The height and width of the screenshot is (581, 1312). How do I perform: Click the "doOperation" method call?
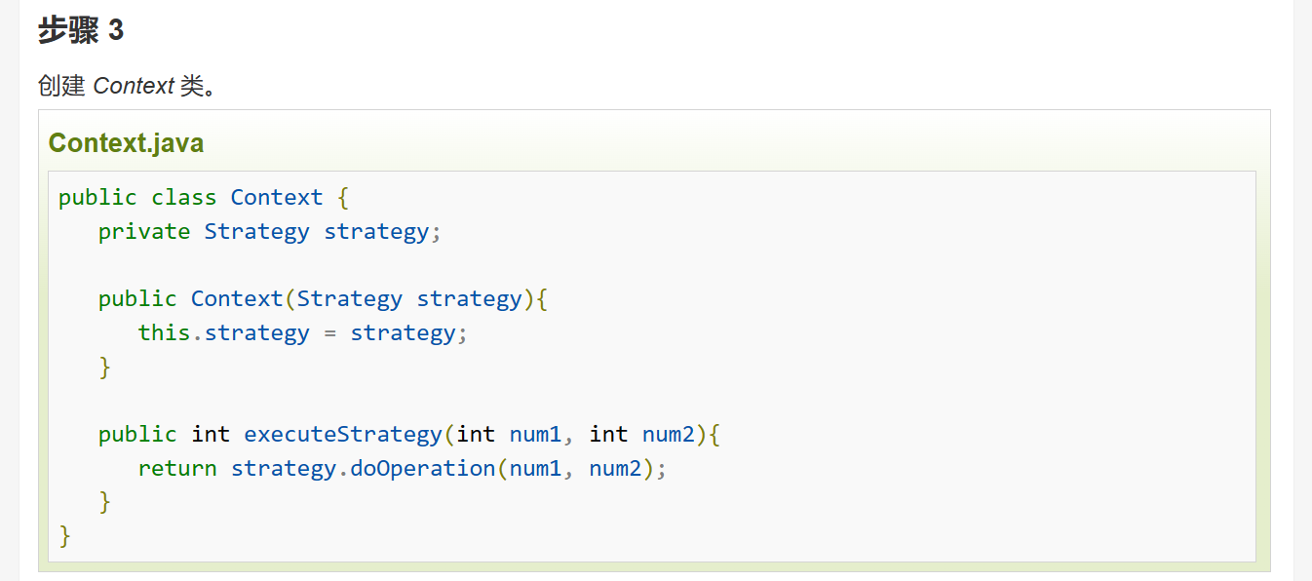[x=422, y=469]
